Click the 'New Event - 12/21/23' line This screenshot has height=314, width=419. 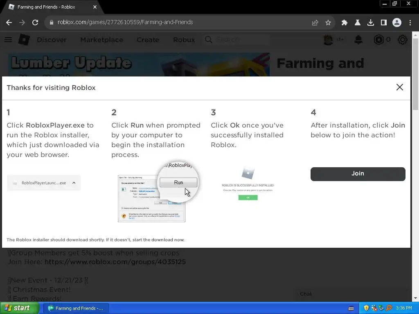47,280
